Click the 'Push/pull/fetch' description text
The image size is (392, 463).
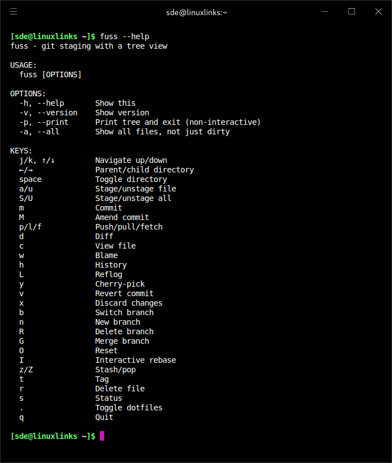click(x=129, y=227)
